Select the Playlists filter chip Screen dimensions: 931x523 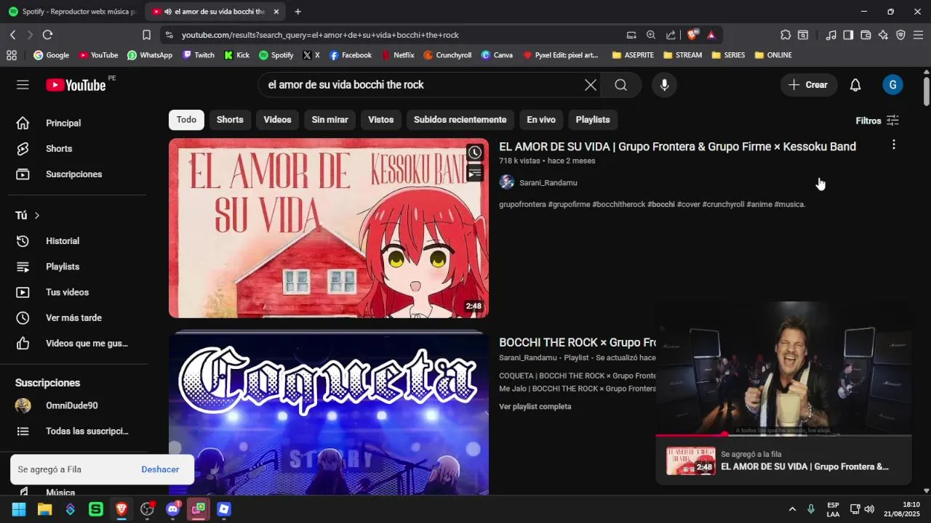(x=593, y=120)
